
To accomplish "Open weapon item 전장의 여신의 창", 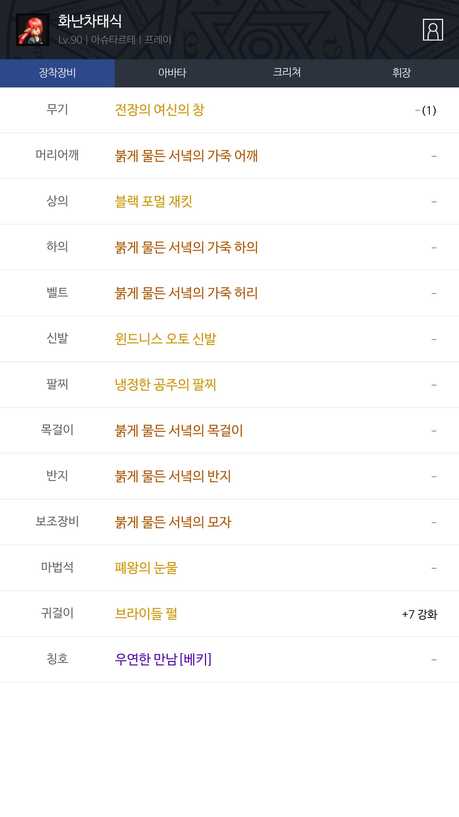I will pyautogui.click(x=159, y=110).
